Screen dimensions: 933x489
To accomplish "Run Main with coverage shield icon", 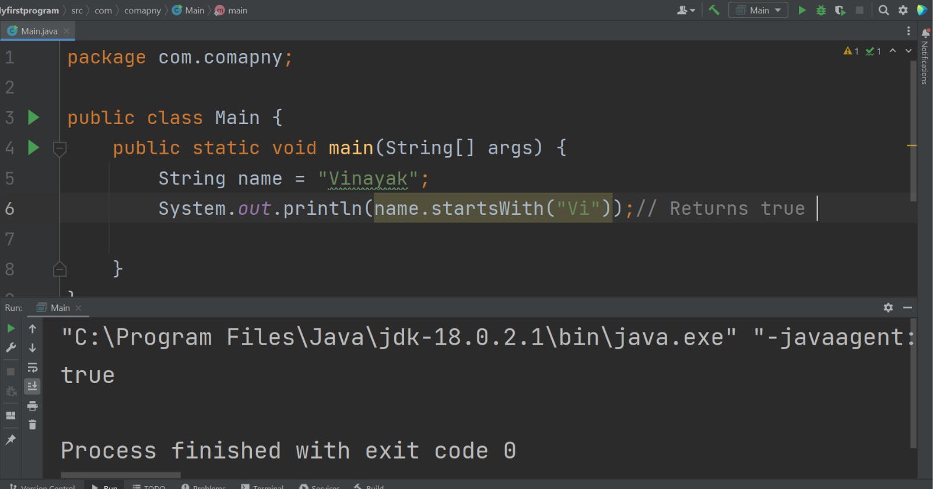I will [x=840, y=10].
